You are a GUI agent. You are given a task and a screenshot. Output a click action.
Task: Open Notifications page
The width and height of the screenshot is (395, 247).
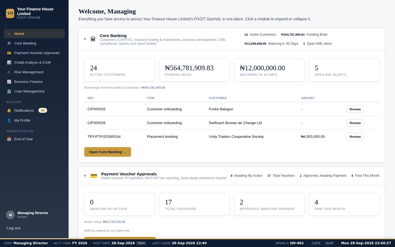34,111
